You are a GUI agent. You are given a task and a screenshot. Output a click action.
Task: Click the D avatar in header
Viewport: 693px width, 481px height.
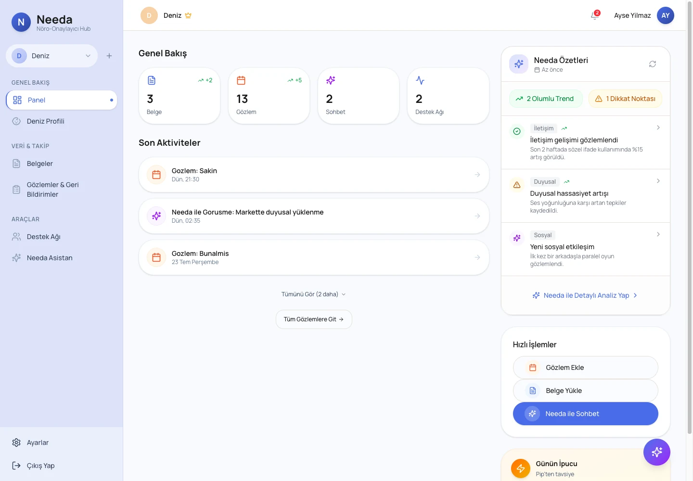tap(149, 15)
